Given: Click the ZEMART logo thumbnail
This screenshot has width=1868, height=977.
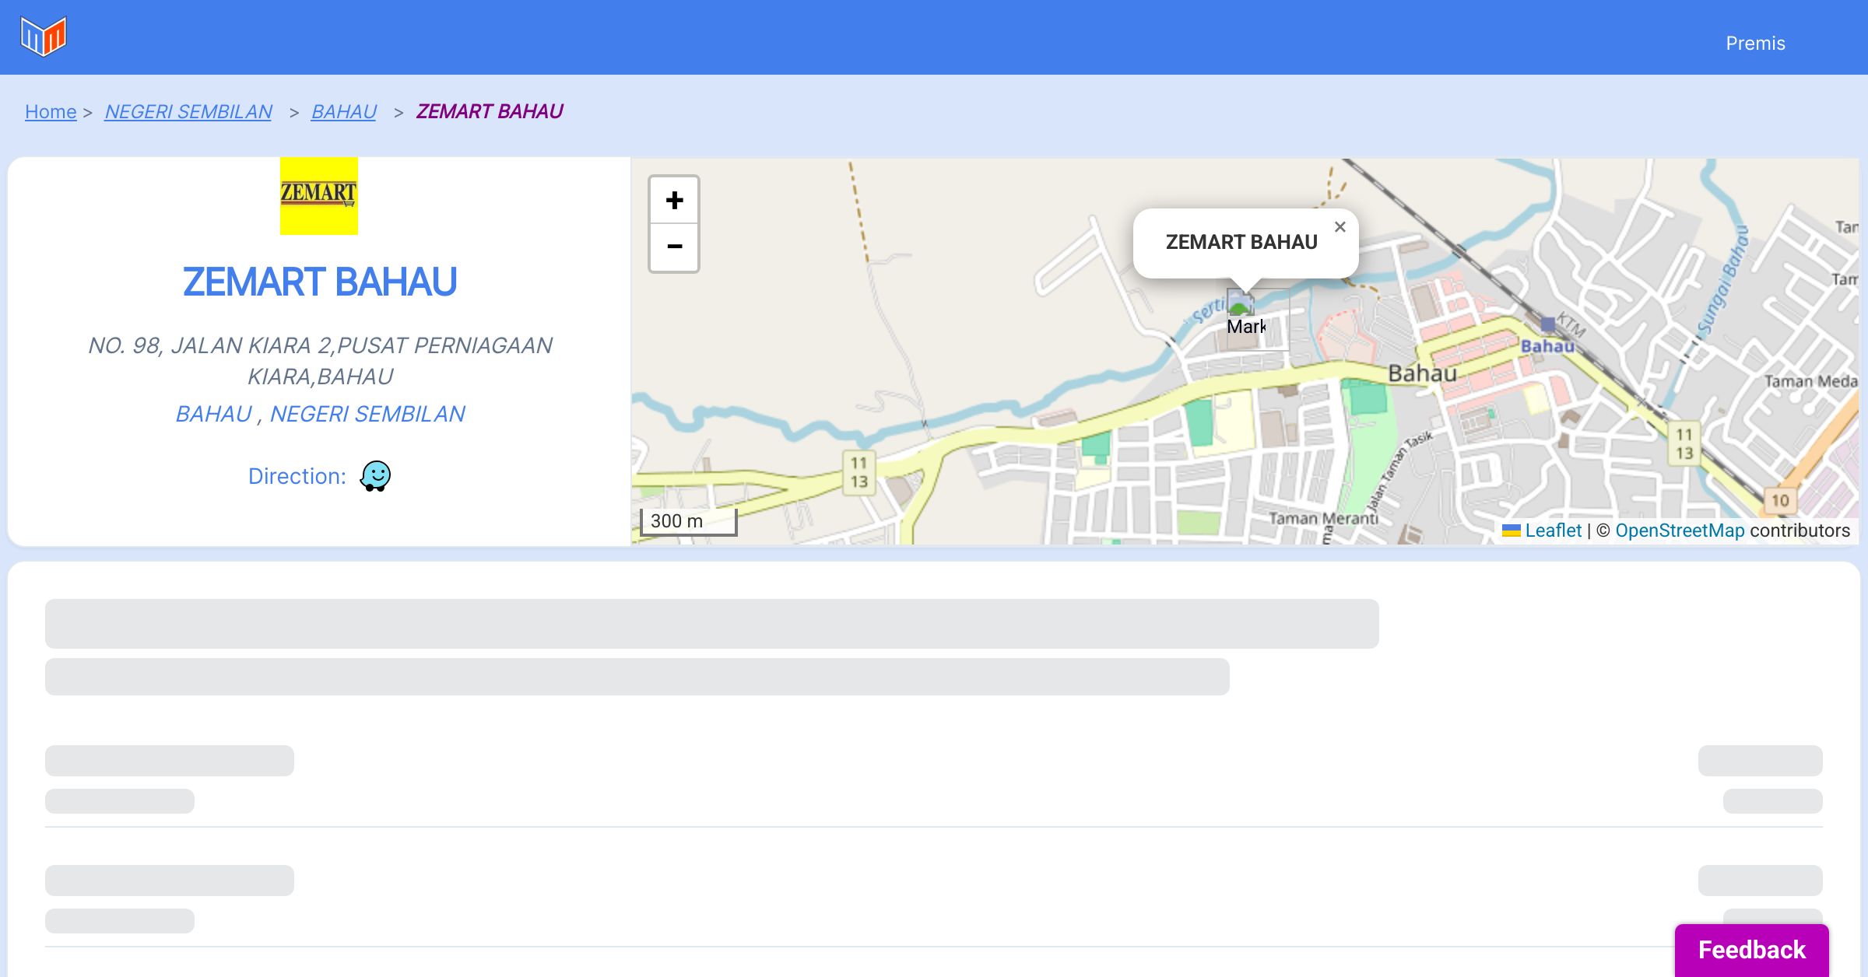Looking at the screenshot, I should (319, 196).
